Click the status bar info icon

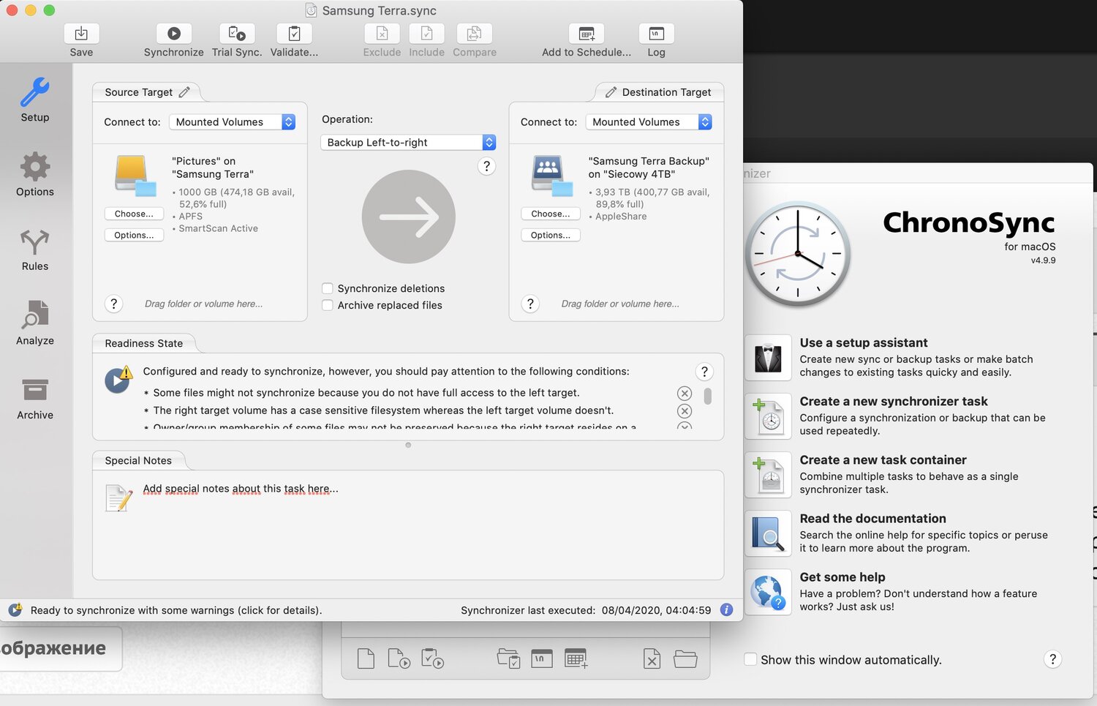point(726,609)
